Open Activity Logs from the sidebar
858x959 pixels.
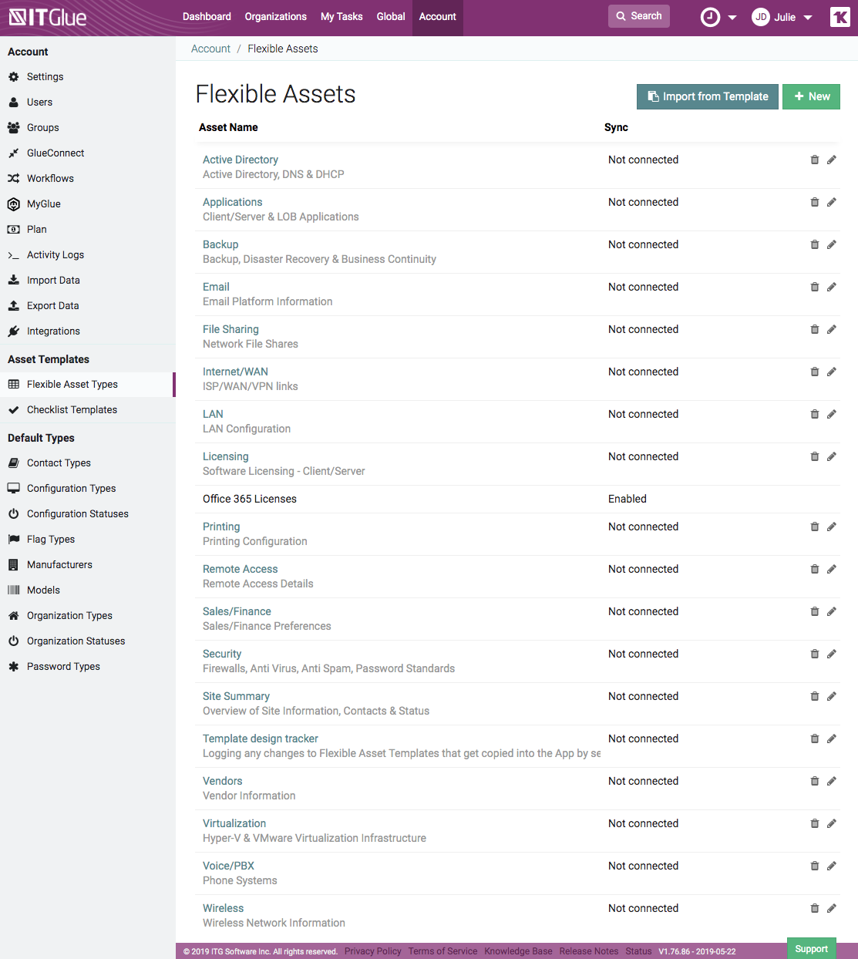[56, 254]
